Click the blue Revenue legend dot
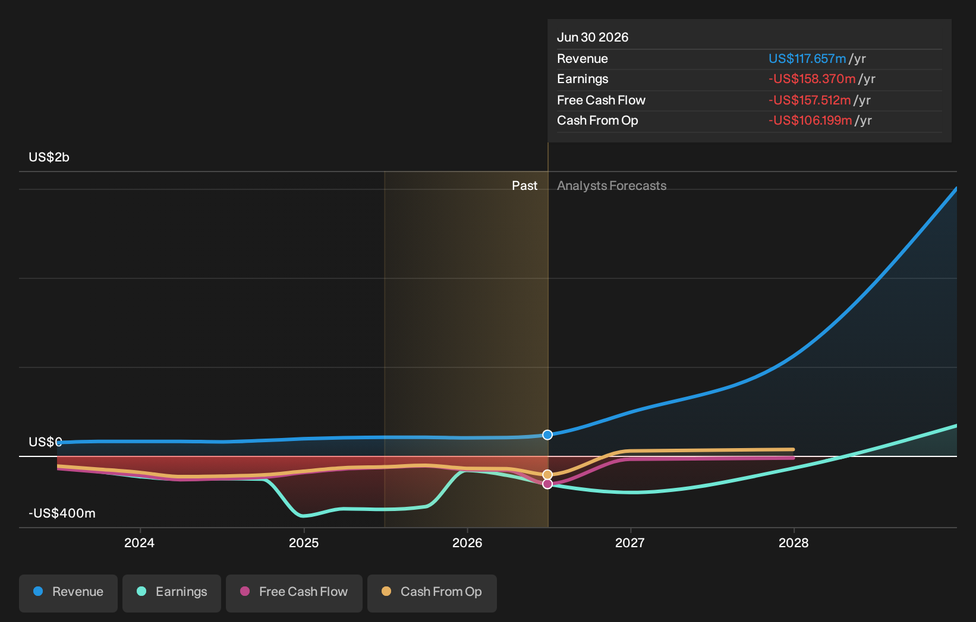This screenshot has height=622, width=976. coord(38,591)
